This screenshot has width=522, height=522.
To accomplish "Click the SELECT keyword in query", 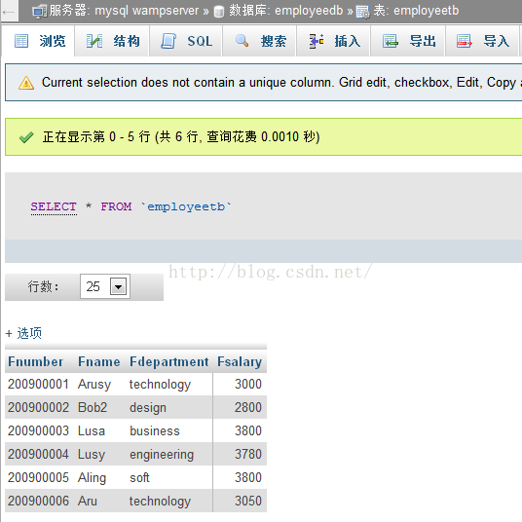I will [54, 206].
